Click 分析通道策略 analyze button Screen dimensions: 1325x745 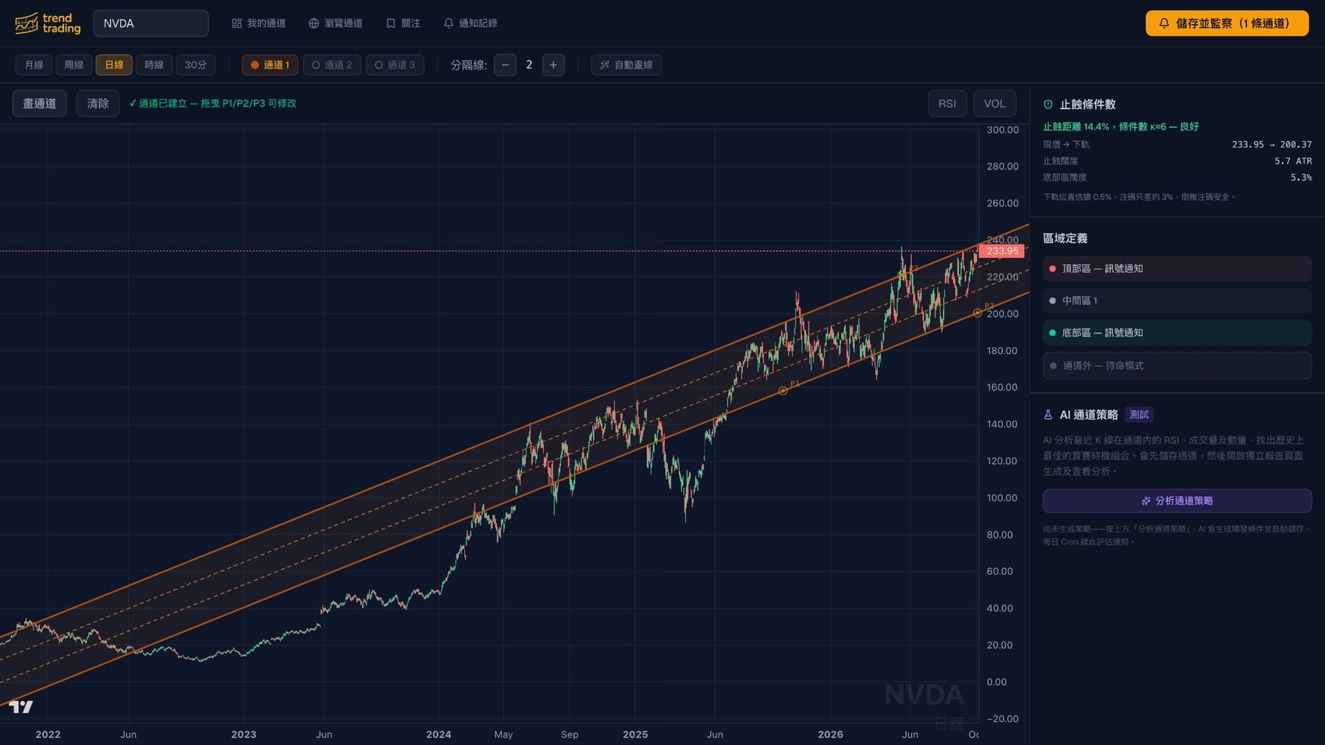coord(1177,501)
